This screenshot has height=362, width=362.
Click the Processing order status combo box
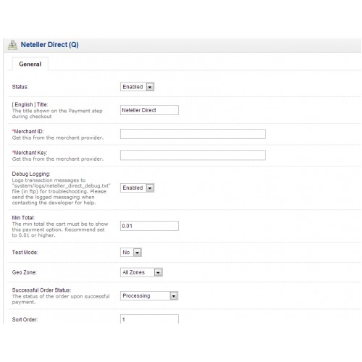coord(149,296)
